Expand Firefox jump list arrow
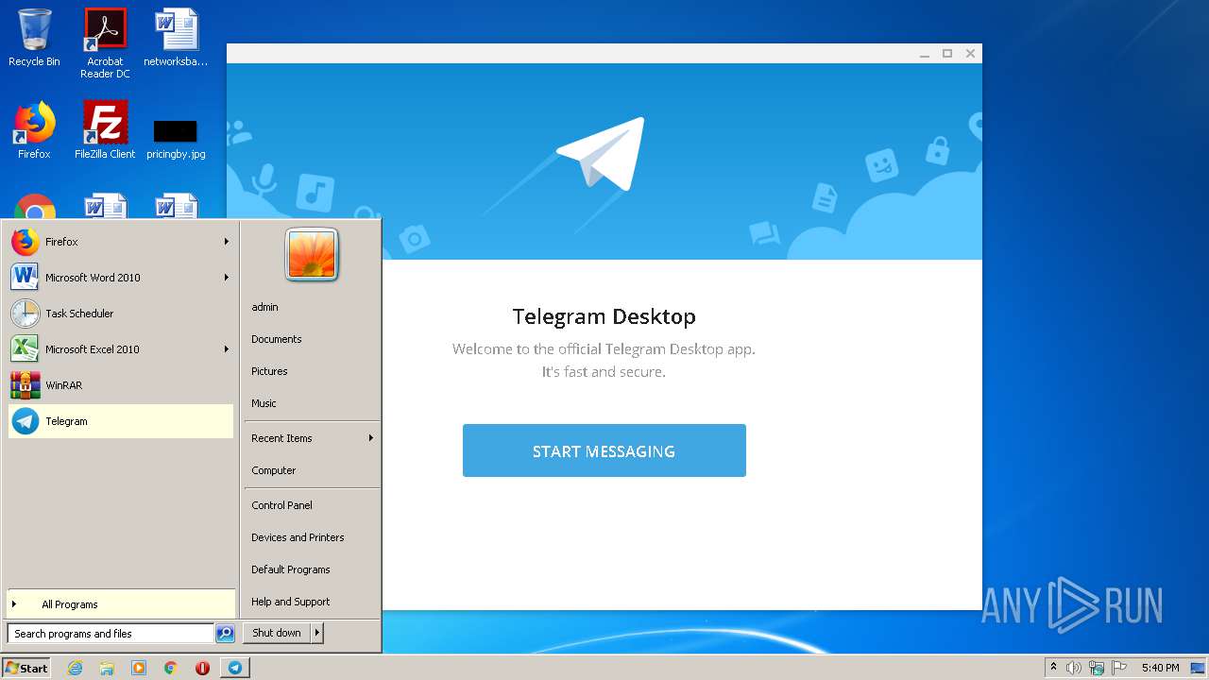 coord(227,242)
